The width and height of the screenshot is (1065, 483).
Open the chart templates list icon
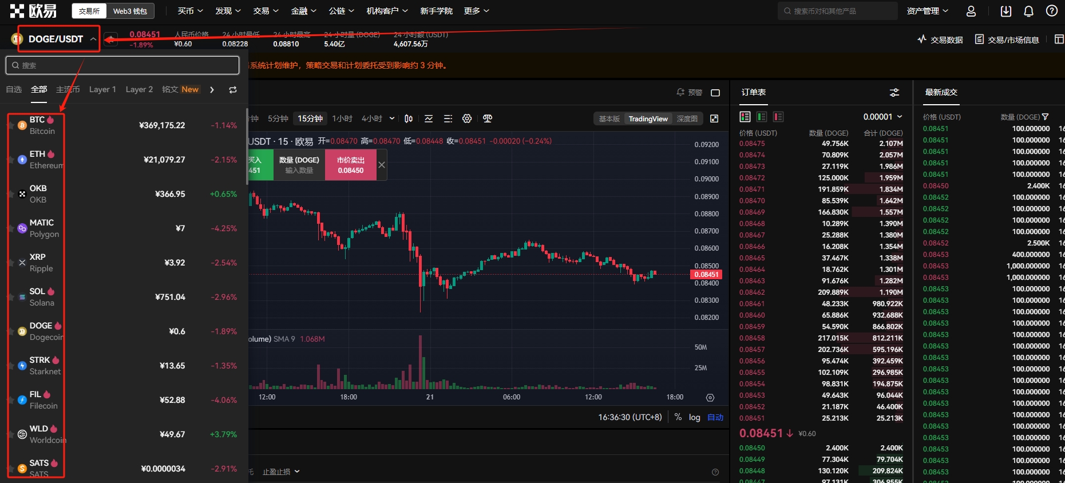coord(448,118)
